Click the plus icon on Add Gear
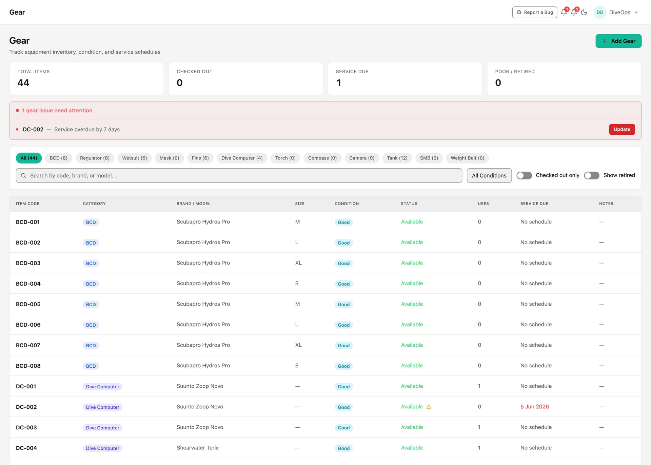The image size is (651, 465). [605, 41]
